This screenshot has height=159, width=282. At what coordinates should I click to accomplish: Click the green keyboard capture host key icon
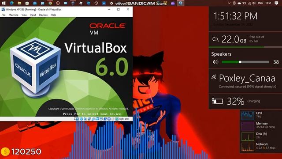click(x=117, y=119)
